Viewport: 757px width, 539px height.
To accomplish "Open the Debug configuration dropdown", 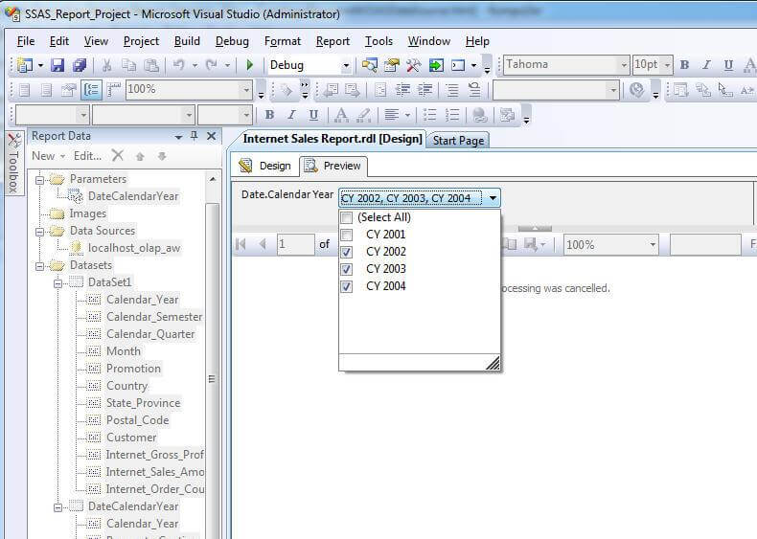I will 346,65.
